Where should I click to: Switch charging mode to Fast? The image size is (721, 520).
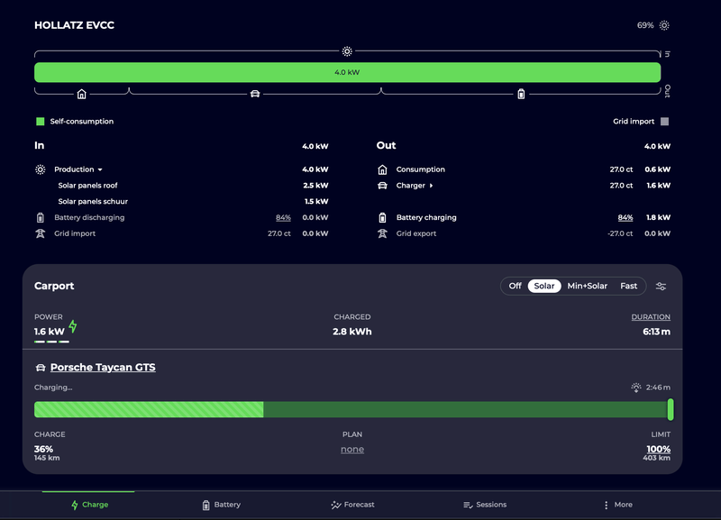click(628, 286)
